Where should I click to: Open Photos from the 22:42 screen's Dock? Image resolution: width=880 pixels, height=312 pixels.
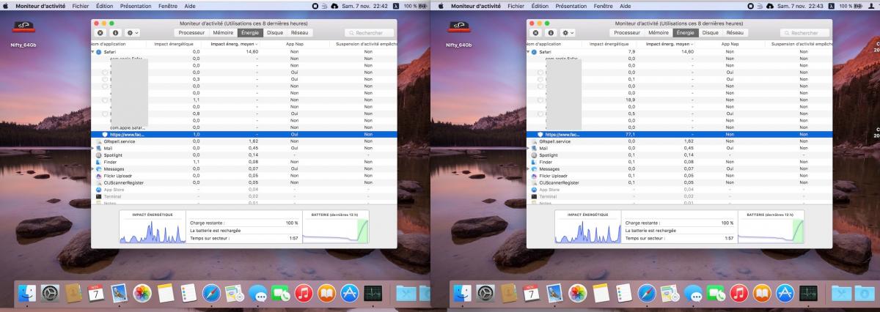pyautogui.click(x=142, y=293)
